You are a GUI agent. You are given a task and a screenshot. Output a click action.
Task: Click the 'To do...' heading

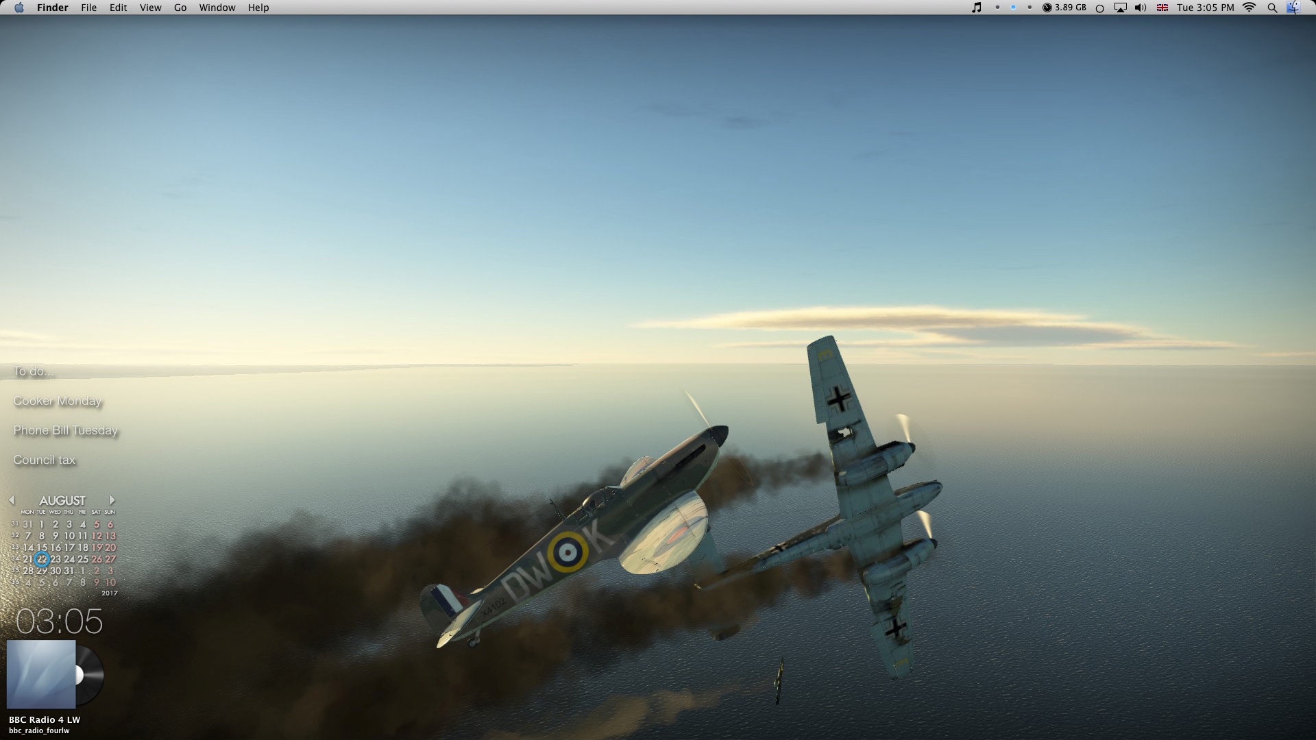click(x=34, y=371)
